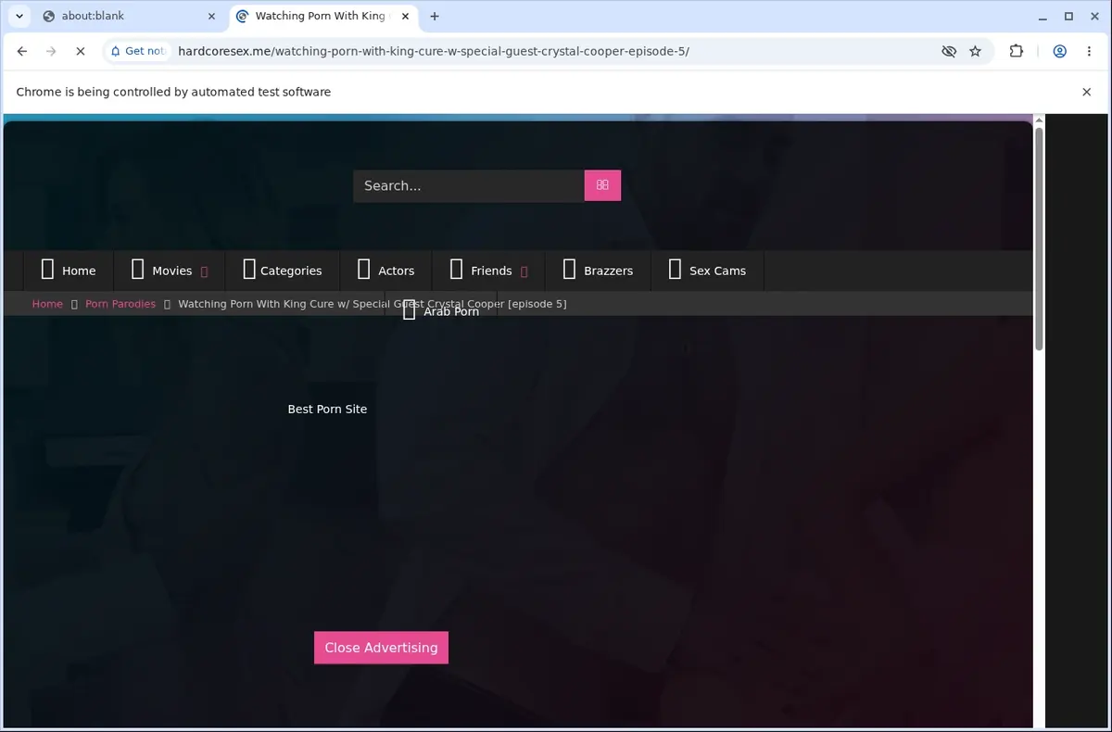Expand the Movies submenu arrow

click(205, 271)
